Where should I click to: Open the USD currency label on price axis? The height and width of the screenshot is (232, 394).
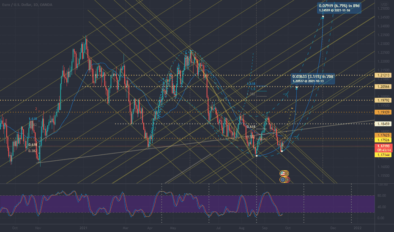coord(384,4)
